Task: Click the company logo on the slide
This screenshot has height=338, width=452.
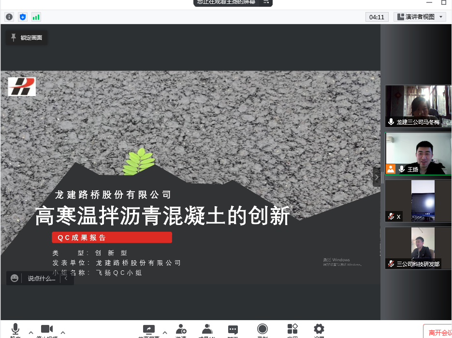Action: 22,86
